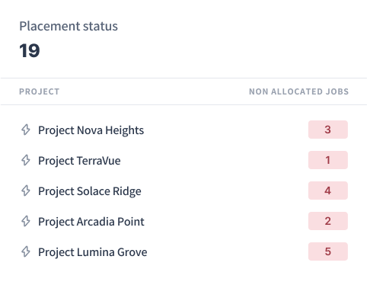Click lightning icon beside Project Lumina Grove
The width and height of the screenshot is (367, 285).
point(26,251)
